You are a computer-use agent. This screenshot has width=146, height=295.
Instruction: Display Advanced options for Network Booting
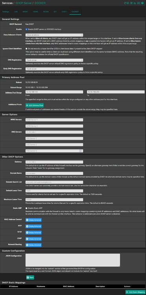pyautogui.click(x=33, y=245)
